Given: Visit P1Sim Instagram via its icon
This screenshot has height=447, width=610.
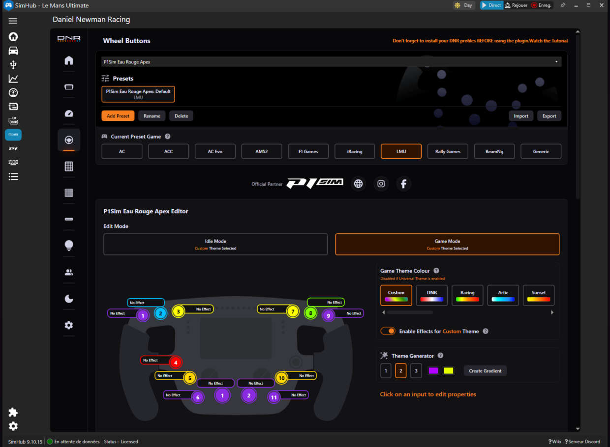Looking at the screenshot, I should (381, 183).
